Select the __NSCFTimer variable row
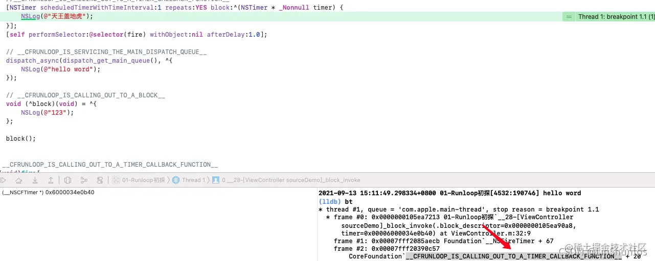Image resolution: width=655 pixels, height=261 pixels. (48, 193)
